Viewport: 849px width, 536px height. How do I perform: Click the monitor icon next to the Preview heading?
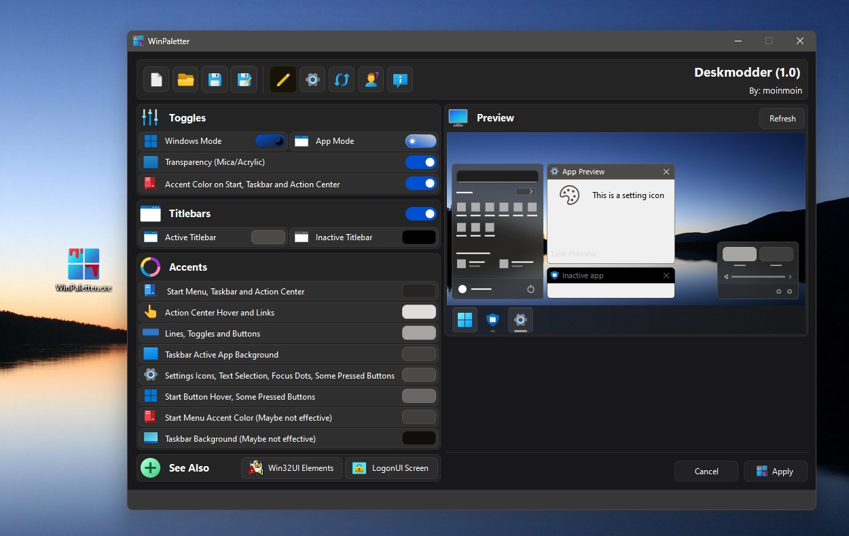tap(458, 117)
